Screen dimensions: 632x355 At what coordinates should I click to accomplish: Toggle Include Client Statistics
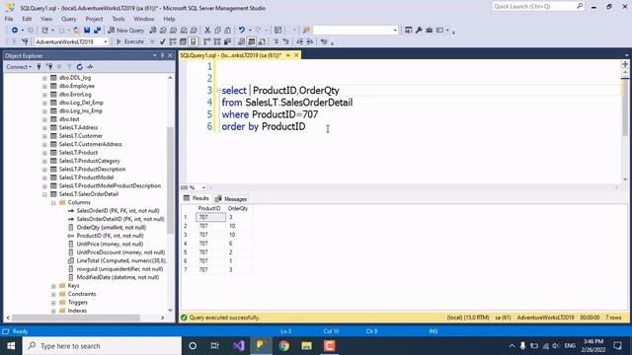(227, 41)
